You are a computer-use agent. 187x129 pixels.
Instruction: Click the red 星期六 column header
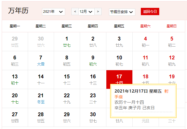145,26
